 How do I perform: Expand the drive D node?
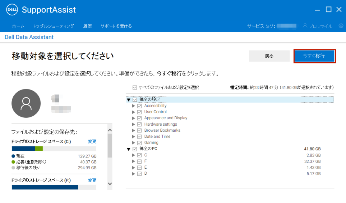tap(134, 174)
